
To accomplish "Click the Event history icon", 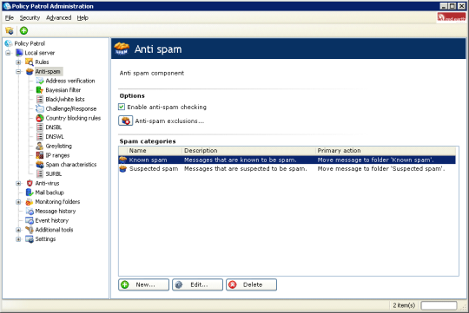I will tap(30, 220).
